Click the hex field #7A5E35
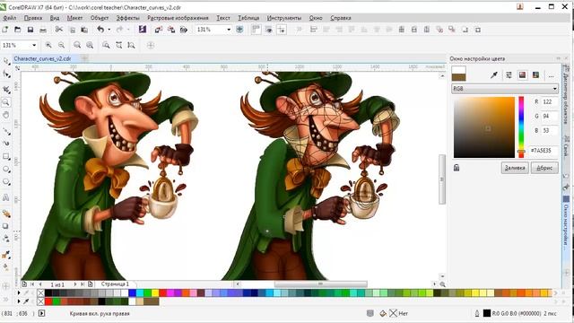Image resolution: width=574 pixels, height=323 pixels. (544, 151)
